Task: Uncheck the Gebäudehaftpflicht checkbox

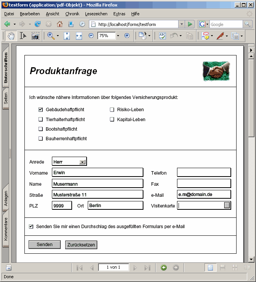Action: click(40, 110)
